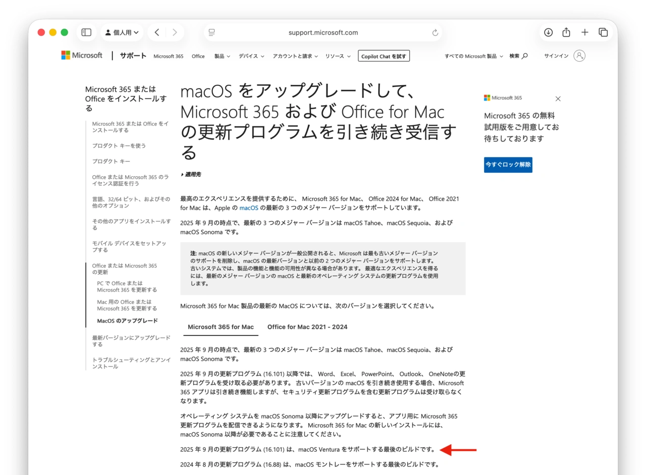
Task: Open the 個人用 profile dropdown
Action: tap(122, 32)
